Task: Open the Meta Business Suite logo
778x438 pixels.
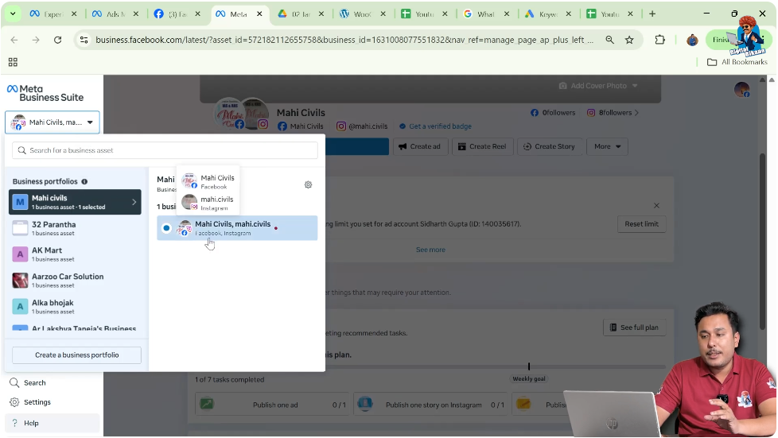Action: (45, 93)
